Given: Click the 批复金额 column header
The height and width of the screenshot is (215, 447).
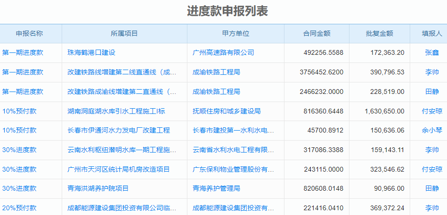Looking at the screenshot, I should (x=379, y=33).
